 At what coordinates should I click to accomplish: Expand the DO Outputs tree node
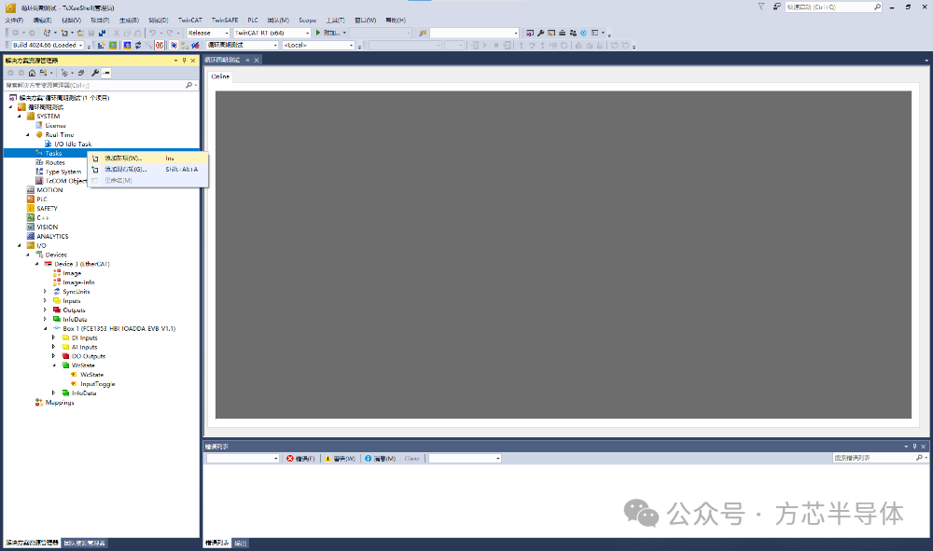coord(53,356)
